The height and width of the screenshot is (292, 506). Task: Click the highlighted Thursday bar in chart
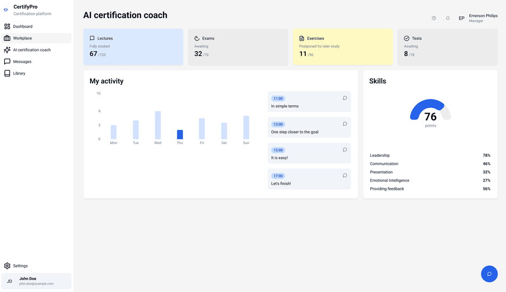pyautogui.click(x=180, y=135)
